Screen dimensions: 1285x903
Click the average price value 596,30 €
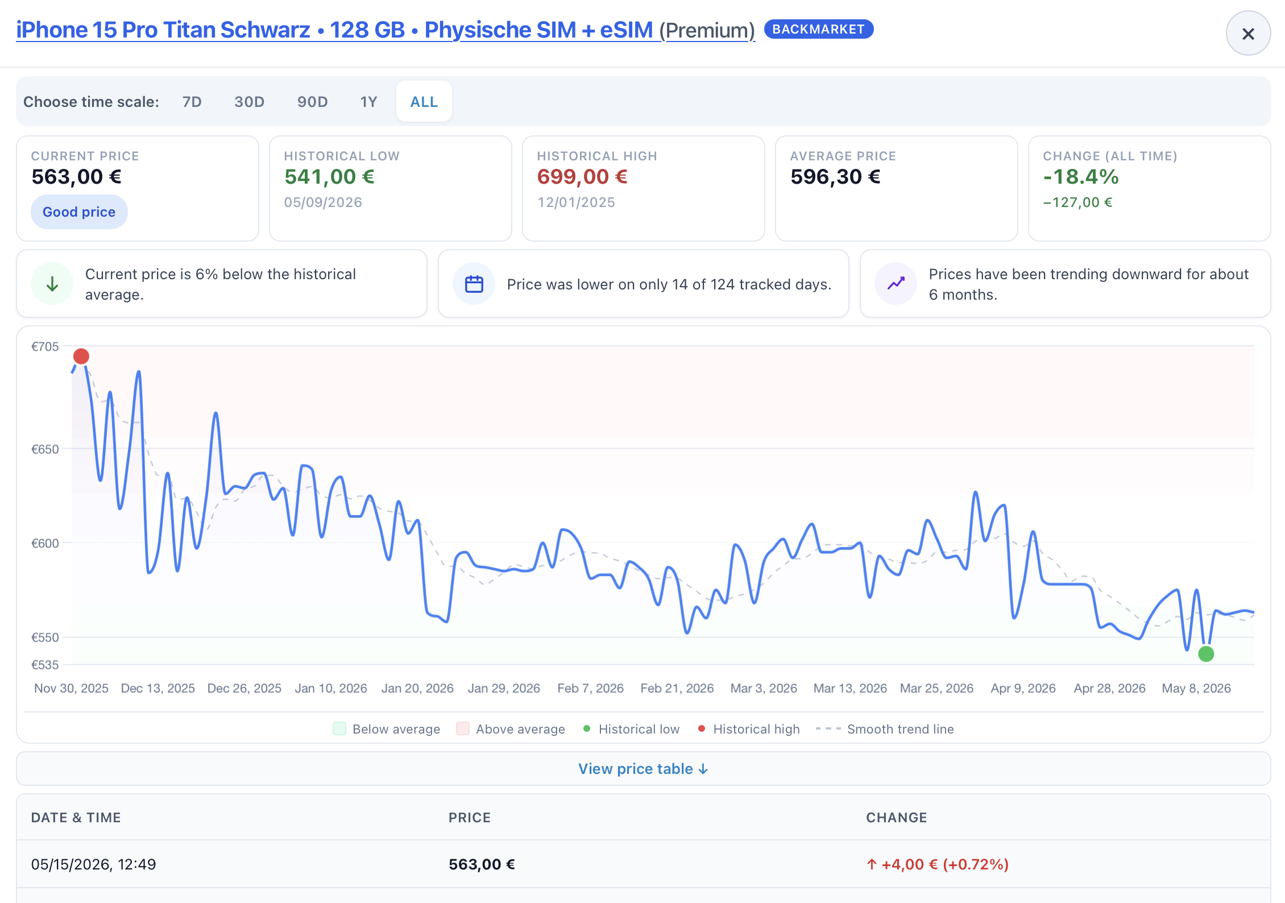[x=836, y=177]
